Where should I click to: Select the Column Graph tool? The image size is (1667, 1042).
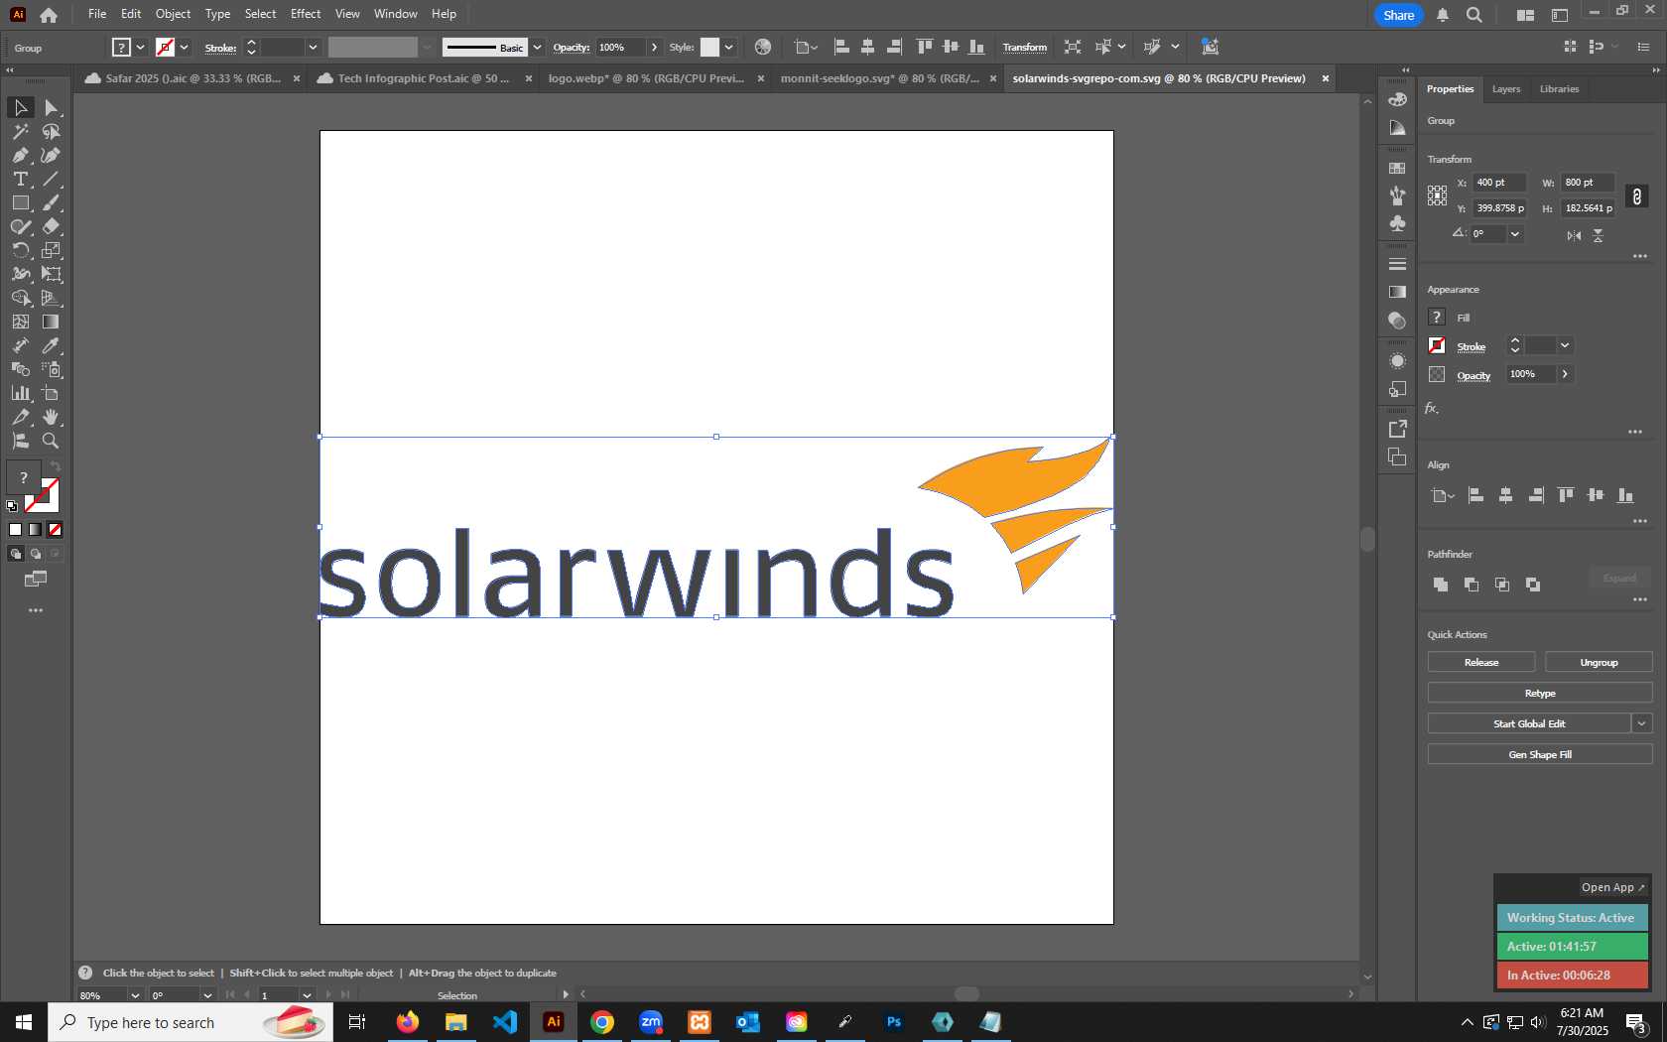pos(20,393)
